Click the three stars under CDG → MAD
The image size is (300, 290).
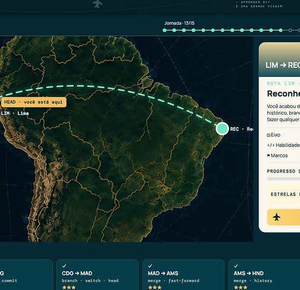point(69,287)
